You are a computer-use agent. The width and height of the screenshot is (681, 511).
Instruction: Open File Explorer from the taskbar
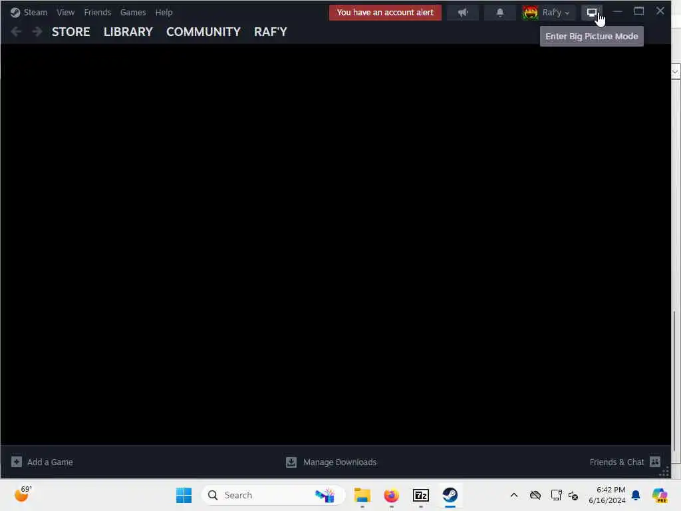click(362, 495)
